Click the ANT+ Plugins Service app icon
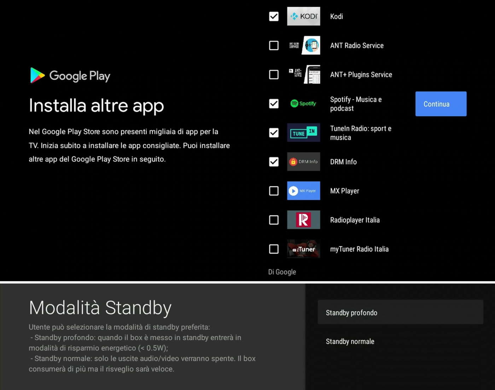The image size is (495, 390). click(x=303, y=75)
